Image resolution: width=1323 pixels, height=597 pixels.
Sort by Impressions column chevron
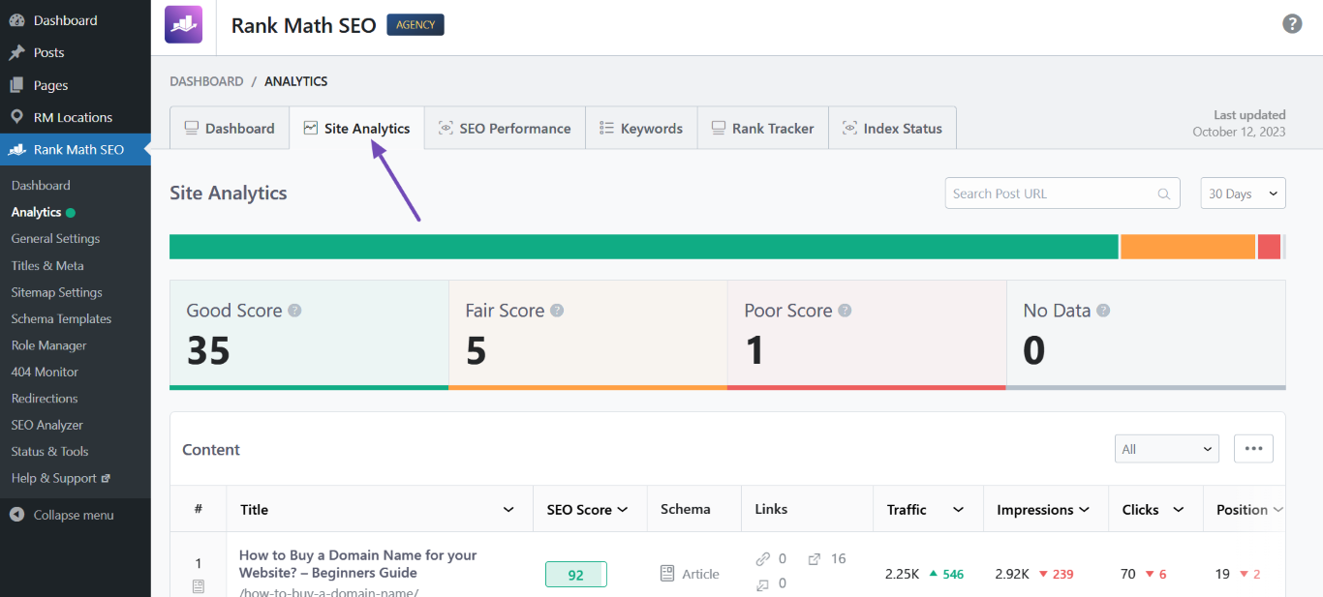(x=1085, y=510)
